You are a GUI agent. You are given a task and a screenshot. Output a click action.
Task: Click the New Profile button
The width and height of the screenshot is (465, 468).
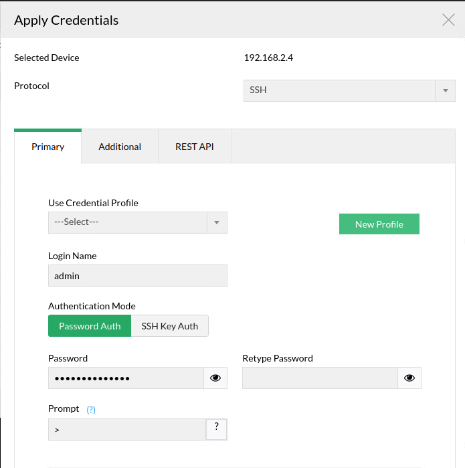point(379,224)
